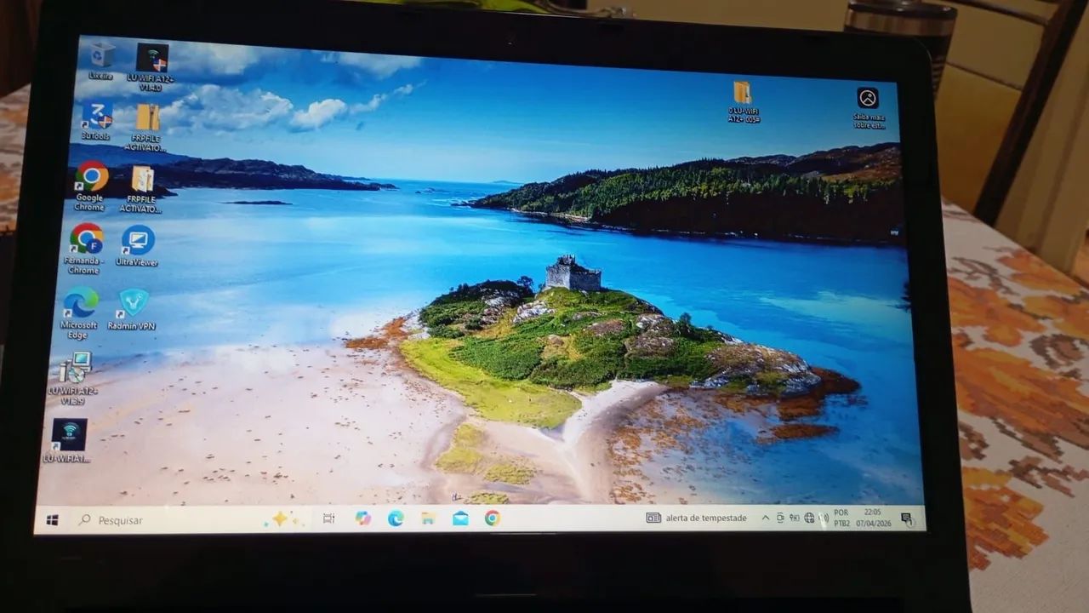Open the Microsoft Edge desktop shortcut
The height and width of the screenshot is (613, 1089).
[x=78, y=312]
